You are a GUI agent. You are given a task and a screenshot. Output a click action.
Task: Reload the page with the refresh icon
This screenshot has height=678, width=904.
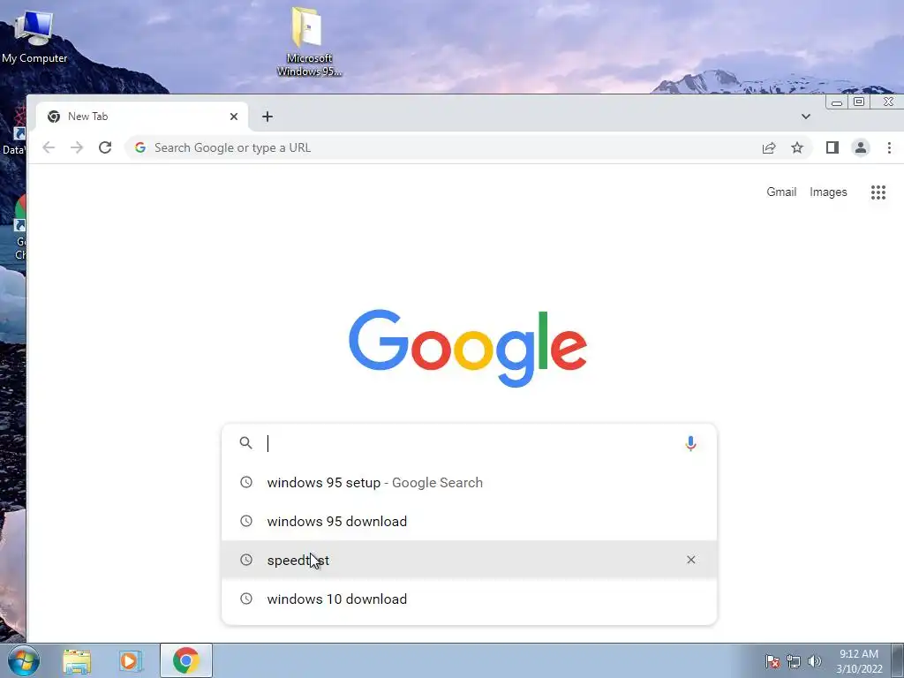pos(105,147)
